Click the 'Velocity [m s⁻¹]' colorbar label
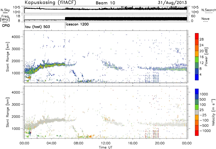The width and height of the screenshot is (216, 149). point(213,112)
